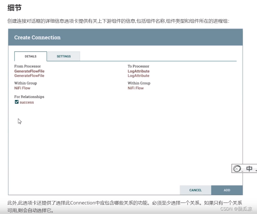Image resolution: width=257 pixels, height=214 pixels.
Task: Click the success relationship label text
Action: coord(27,103)
